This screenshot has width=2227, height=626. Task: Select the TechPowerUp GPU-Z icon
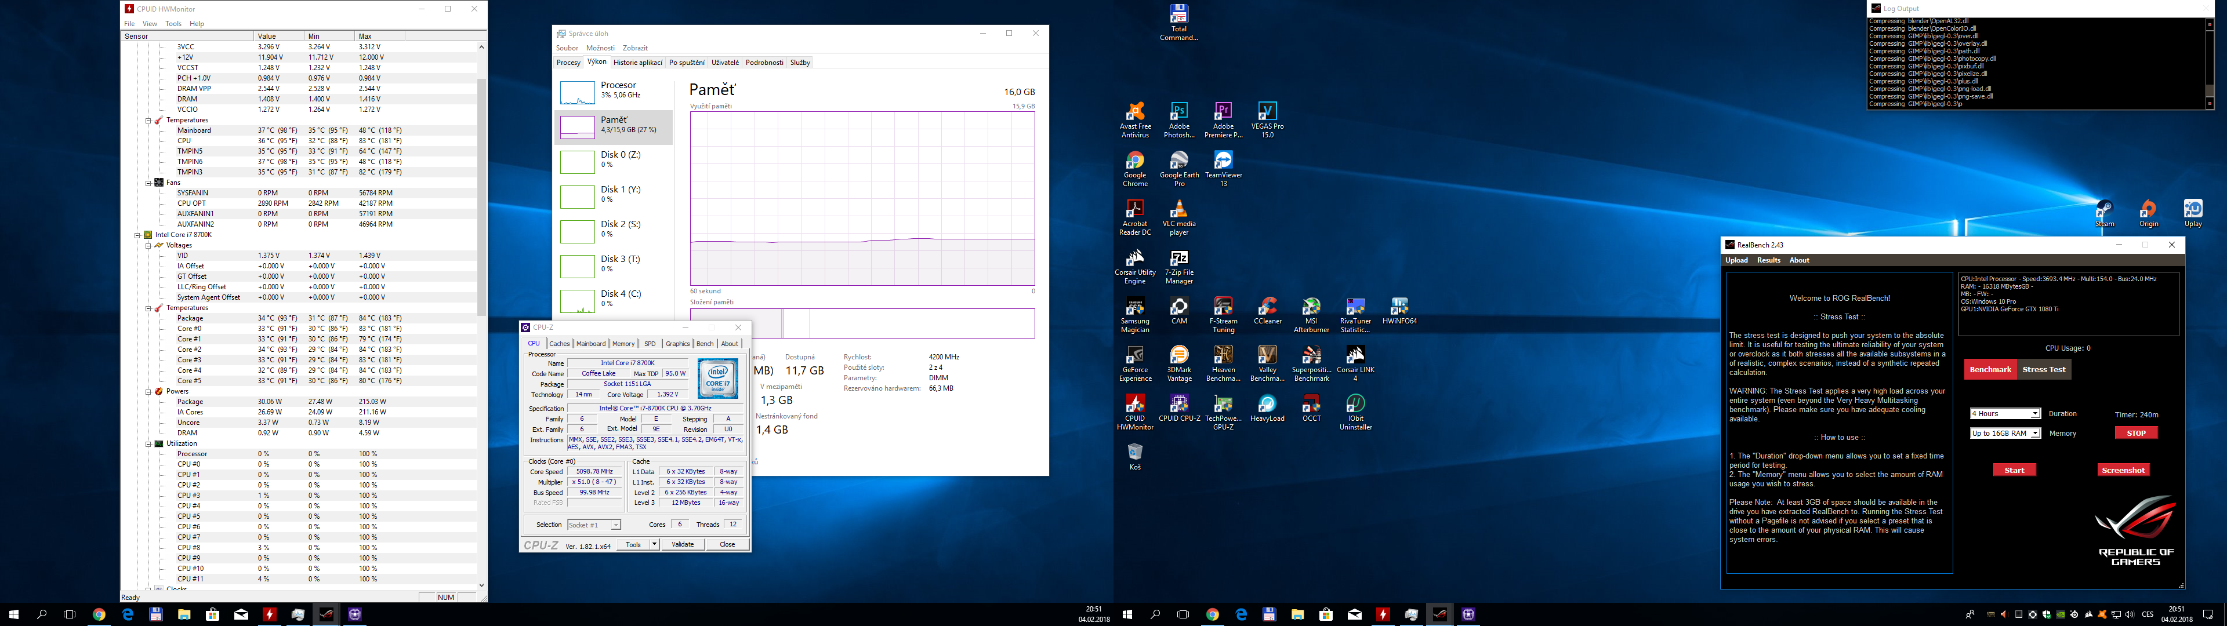tap(1223, 406)
